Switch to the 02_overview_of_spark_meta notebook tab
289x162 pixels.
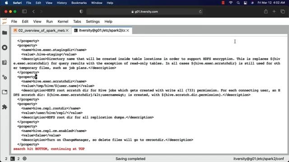42,31
